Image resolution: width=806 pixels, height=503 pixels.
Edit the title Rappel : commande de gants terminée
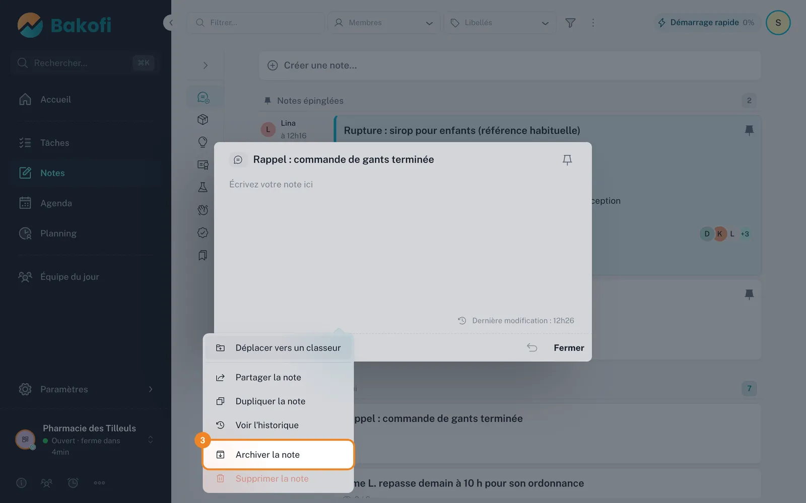click(x=344, y=159)
